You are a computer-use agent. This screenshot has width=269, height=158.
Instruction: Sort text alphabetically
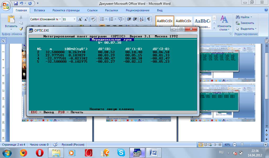pos(142,19)
